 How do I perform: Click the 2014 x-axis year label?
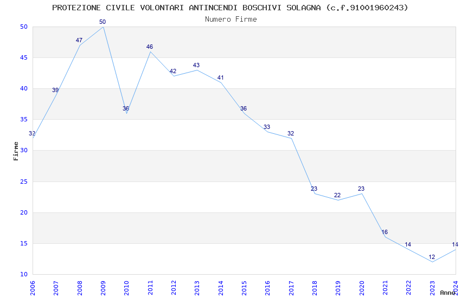point(221,288)
